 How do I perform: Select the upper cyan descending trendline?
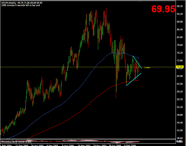click(137, 62)
